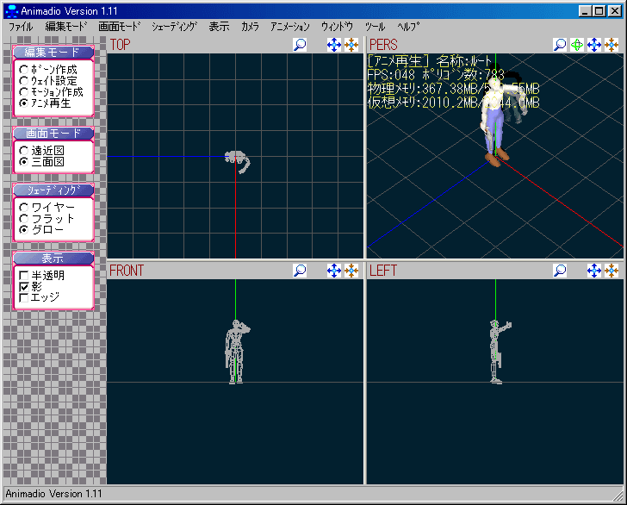Image resolution: width=627 pixels, height=505 pixels.
Task: Click status bar text Animadio Version 1.11
Action: point(53,494)
